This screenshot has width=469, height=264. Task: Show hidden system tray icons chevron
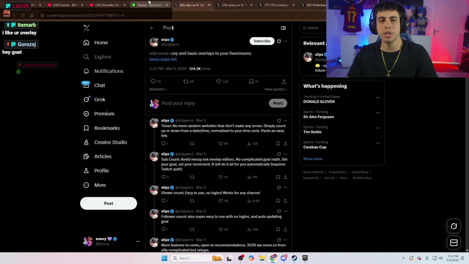(403, 258)
